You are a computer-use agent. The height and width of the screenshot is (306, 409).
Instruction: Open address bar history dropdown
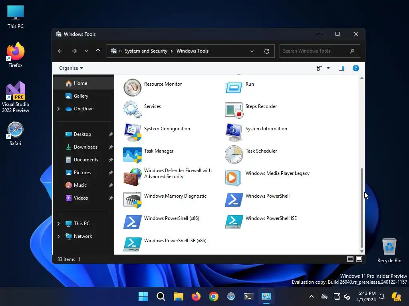pyautogui.click(x=252, y=51)
